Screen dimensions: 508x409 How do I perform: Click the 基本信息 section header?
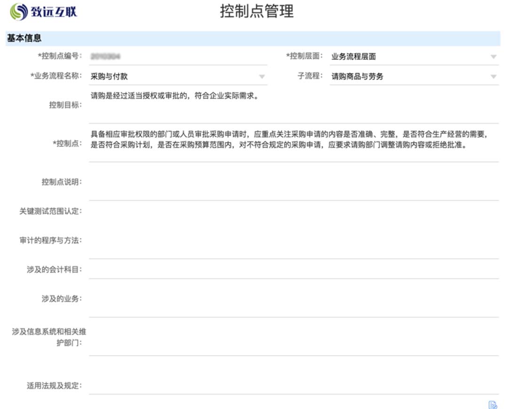click(x=253, y=38)
